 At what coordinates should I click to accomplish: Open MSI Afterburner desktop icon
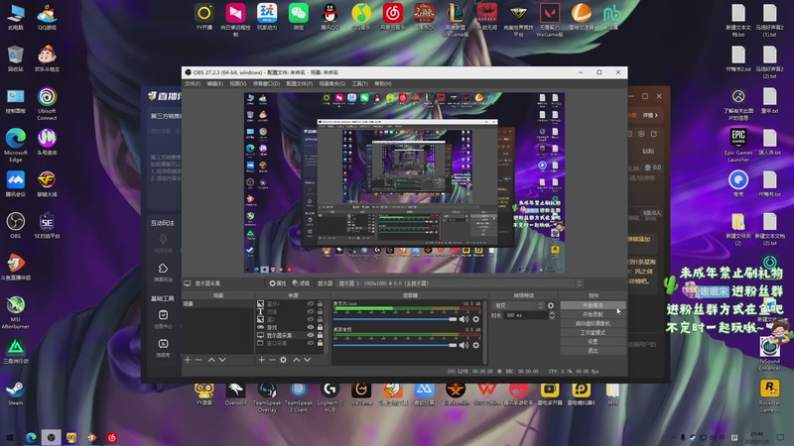tap(16, 312)
